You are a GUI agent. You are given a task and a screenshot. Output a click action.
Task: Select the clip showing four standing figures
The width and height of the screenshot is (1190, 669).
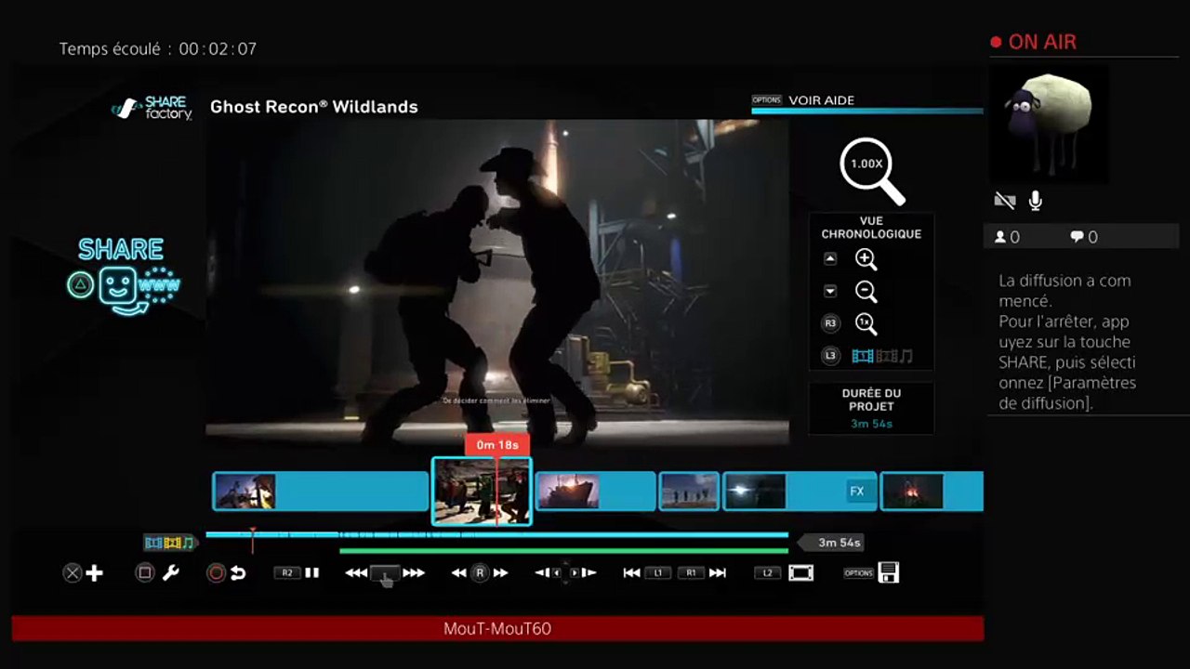coord(689,492)
